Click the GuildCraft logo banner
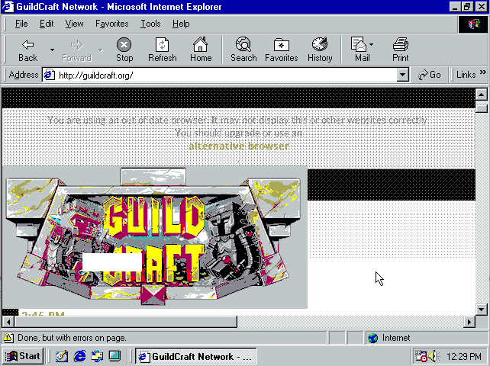Screen dimensions: 490x366 (155, 237)
